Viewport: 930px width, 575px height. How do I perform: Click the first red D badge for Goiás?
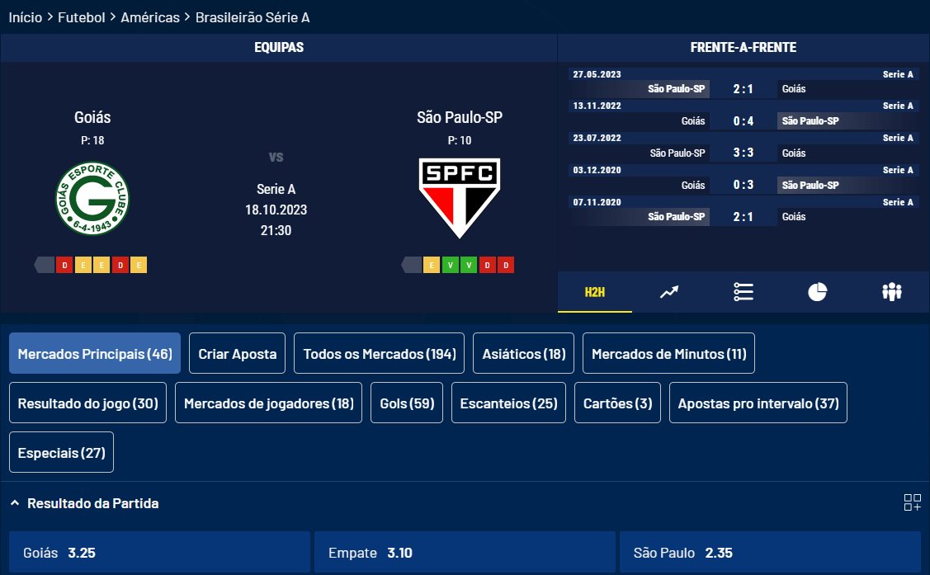tap(64, 265)
